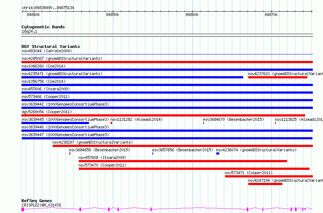The width and height of the screenshot is (323, 213).
Task: Click the 84850k ruler mark
Action: click(113, 15)
